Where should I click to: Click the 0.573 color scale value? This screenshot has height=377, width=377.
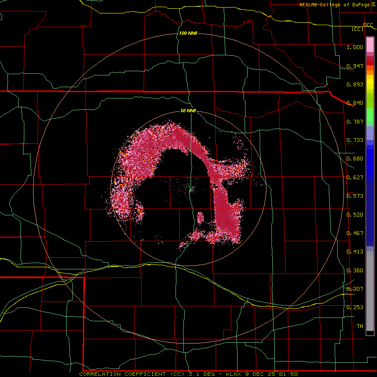coord(355,196)
